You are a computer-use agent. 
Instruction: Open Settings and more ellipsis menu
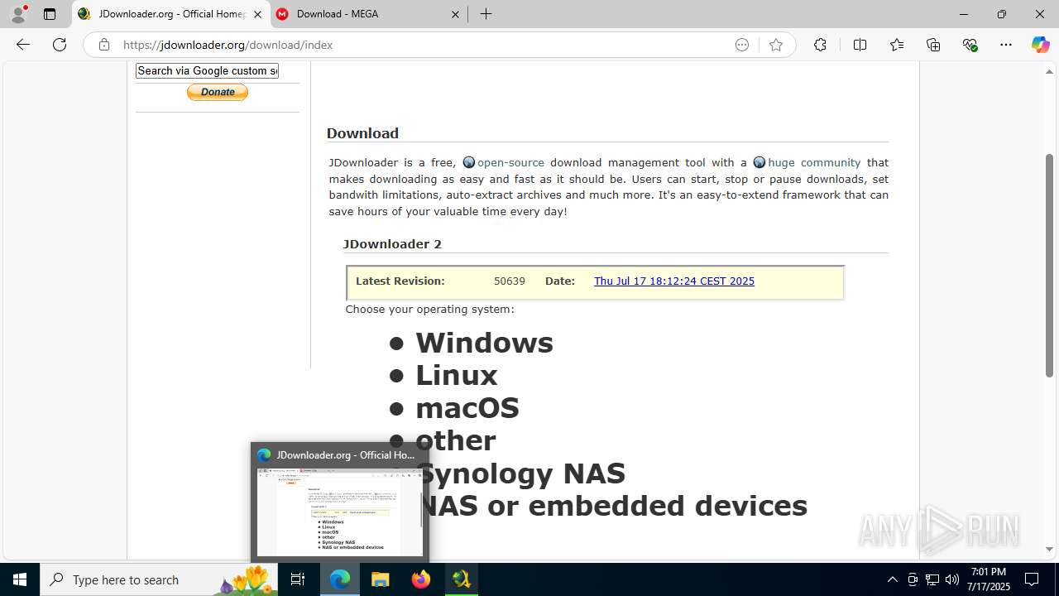click(1006, 45)
